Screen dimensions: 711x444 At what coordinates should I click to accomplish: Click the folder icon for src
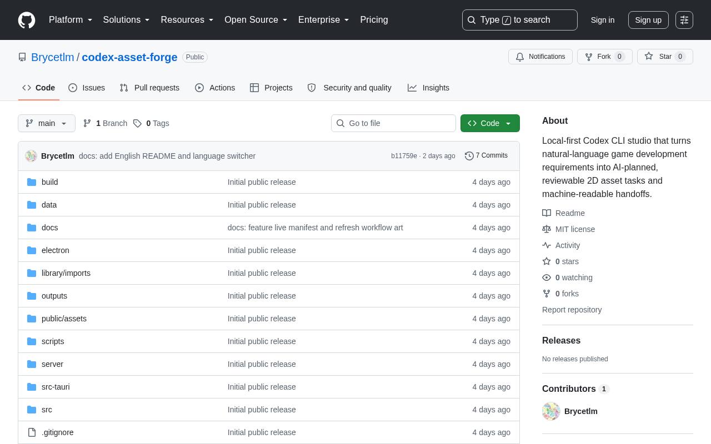click(32, 410)
